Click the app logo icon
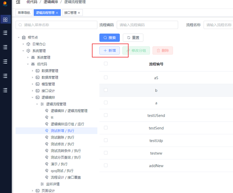The image size is (233, 193). (x=5, y=4)
